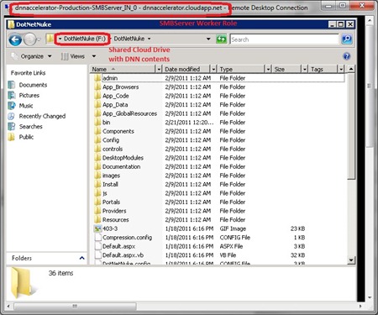The image size is (378, 315).
Task: Sort by Type column header
Action: [241, 69]
